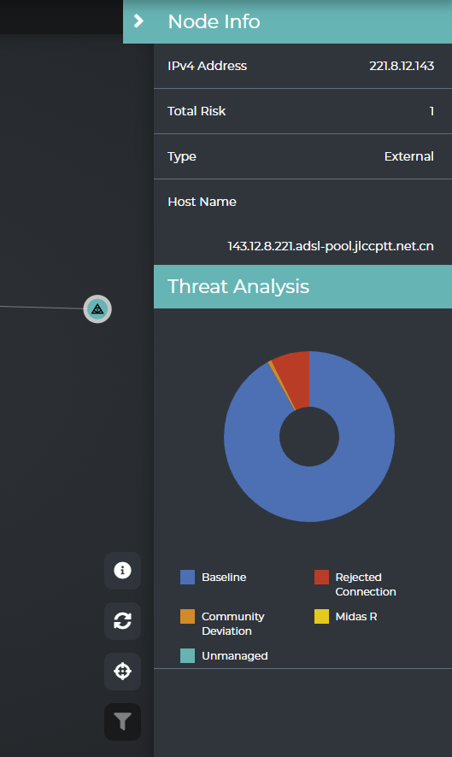Toggle the Rejected Connection legend swatch
Viewport: 452px width, 757px height.
coord(321,577)
